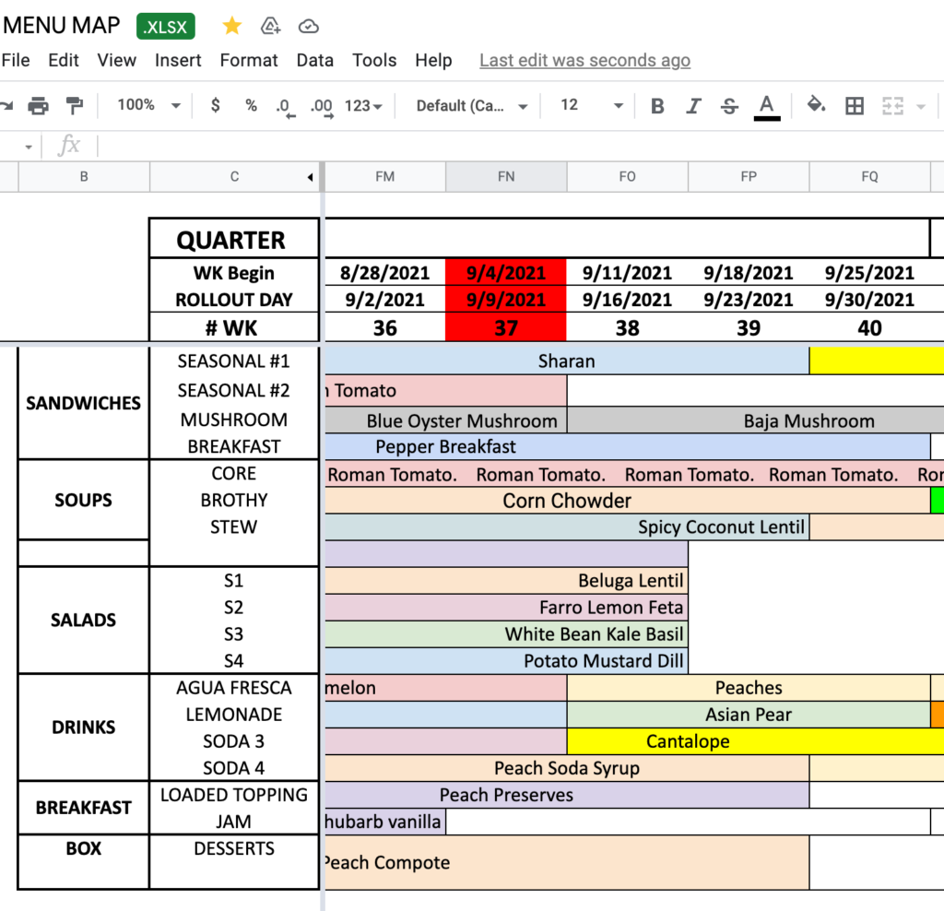
Task: Open the Edit menu
Action: pyautogui.click(x=64, y=60)
